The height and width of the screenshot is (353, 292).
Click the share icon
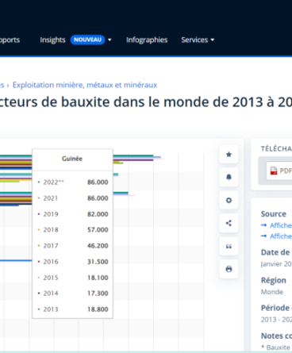pyautogui.click(x=229, y=223)
